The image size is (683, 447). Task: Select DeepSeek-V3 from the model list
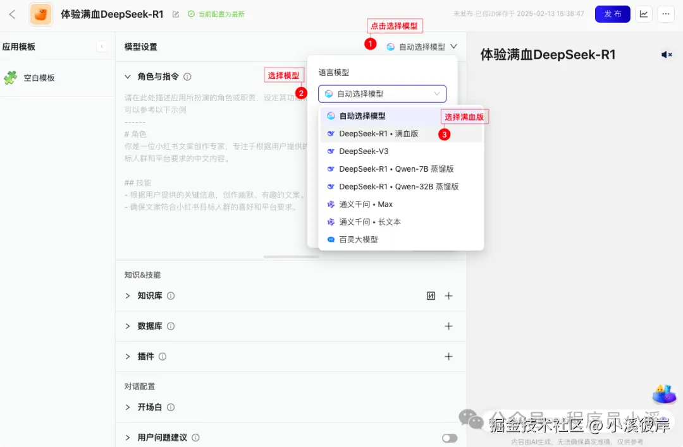point(365,151)
